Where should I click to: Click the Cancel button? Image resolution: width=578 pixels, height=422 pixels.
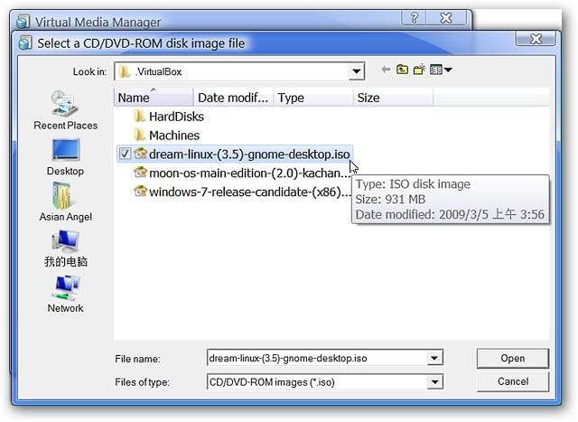[513, 381]
